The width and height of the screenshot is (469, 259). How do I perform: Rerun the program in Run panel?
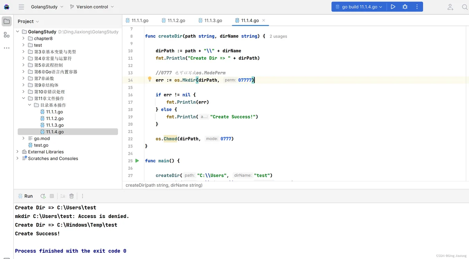43,196
